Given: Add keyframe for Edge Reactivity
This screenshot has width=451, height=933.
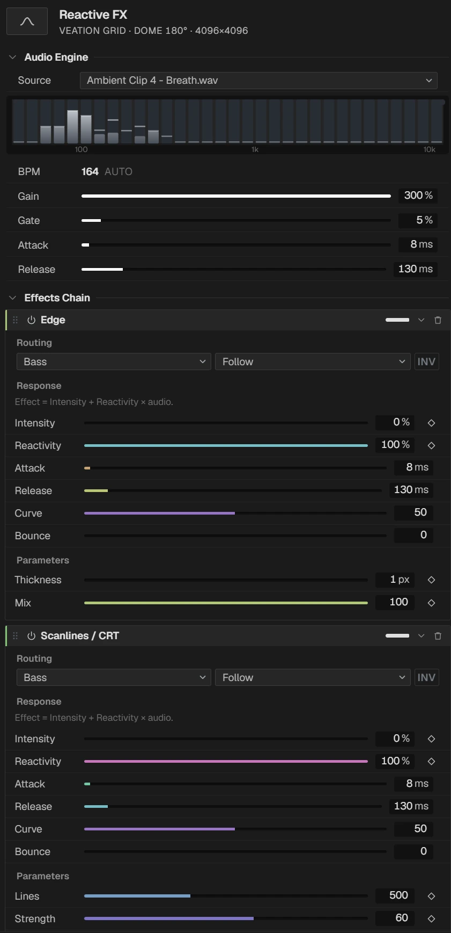Looking at the screenshot, I should point(431,445).
